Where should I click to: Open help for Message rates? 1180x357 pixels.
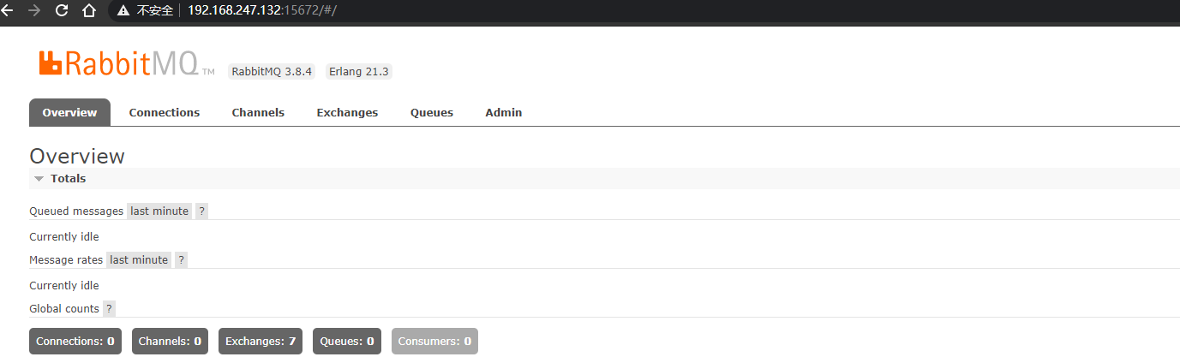coord(181,260)
